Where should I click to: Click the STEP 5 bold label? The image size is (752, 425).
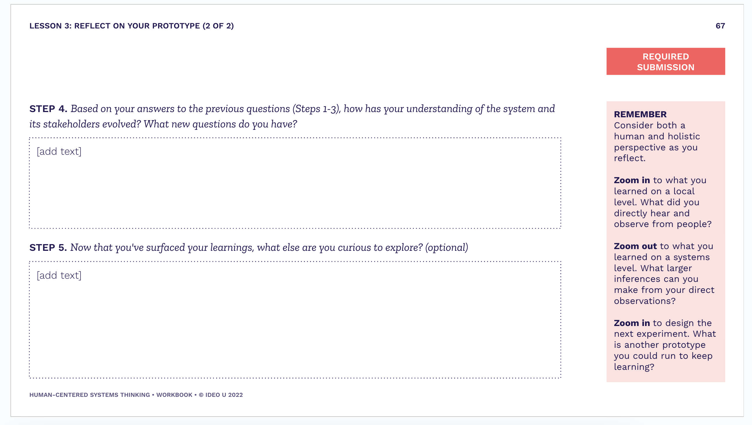[48, 248]
